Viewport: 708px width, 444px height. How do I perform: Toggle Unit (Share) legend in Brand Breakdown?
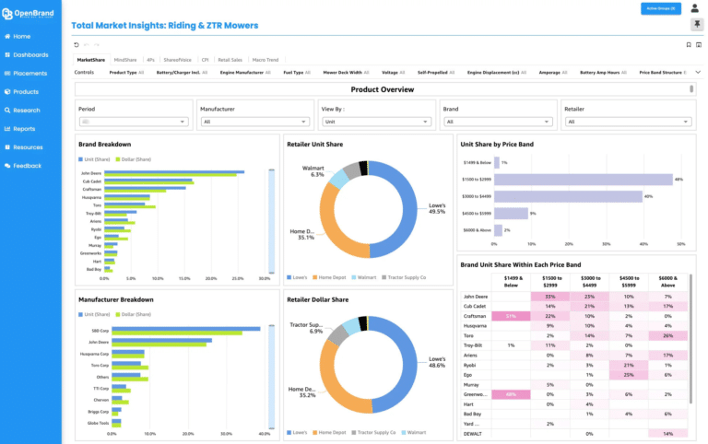coord(94,159)
